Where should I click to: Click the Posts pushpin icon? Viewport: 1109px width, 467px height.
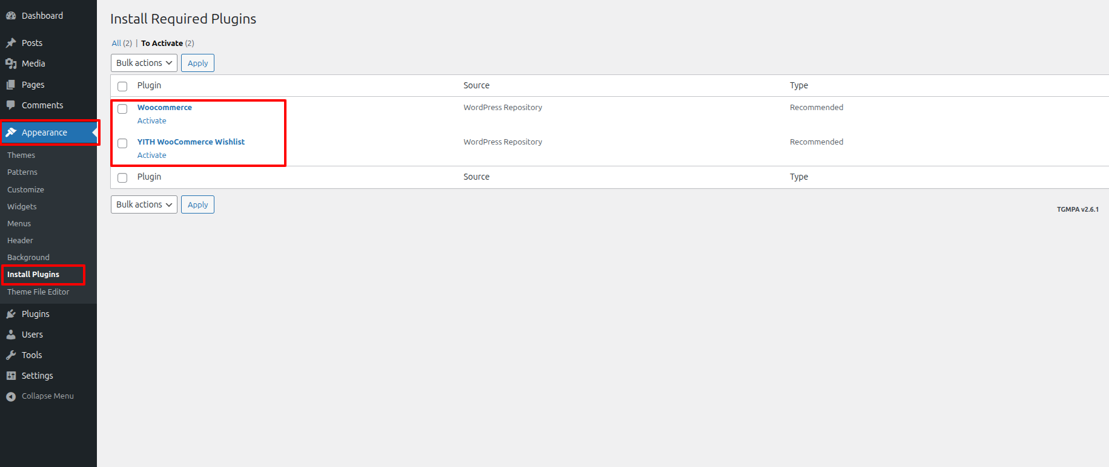pos(11,43)
